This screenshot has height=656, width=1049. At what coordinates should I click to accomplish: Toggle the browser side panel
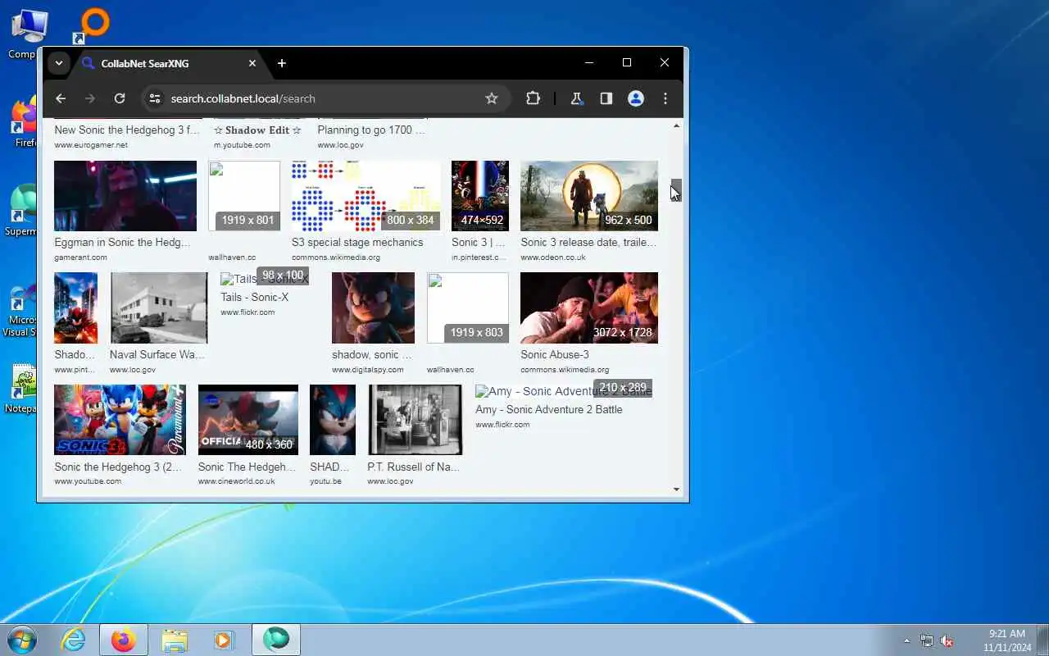tap(606, 98)
